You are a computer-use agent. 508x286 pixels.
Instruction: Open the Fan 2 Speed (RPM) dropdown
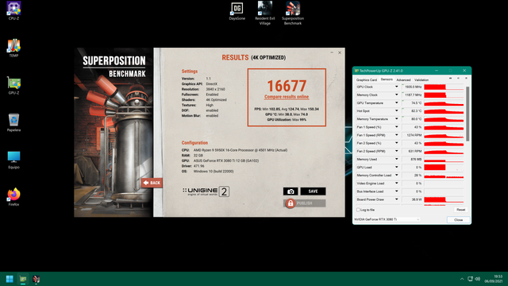(396, 151)
